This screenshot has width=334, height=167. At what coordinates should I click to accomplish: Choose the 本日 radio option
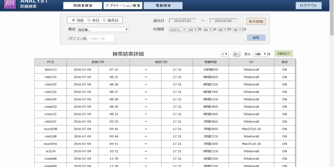(x=89, y=20)
